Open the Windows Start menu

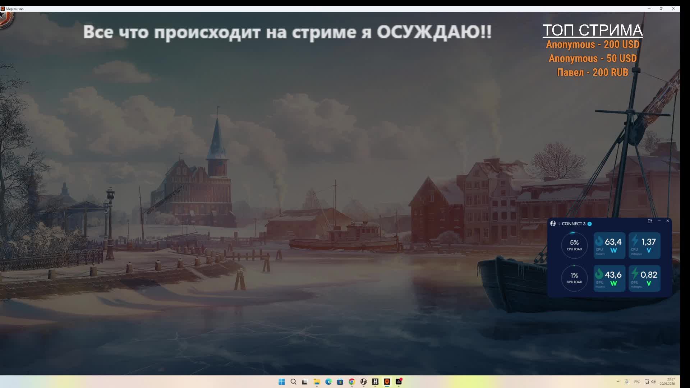coord(282,382)
